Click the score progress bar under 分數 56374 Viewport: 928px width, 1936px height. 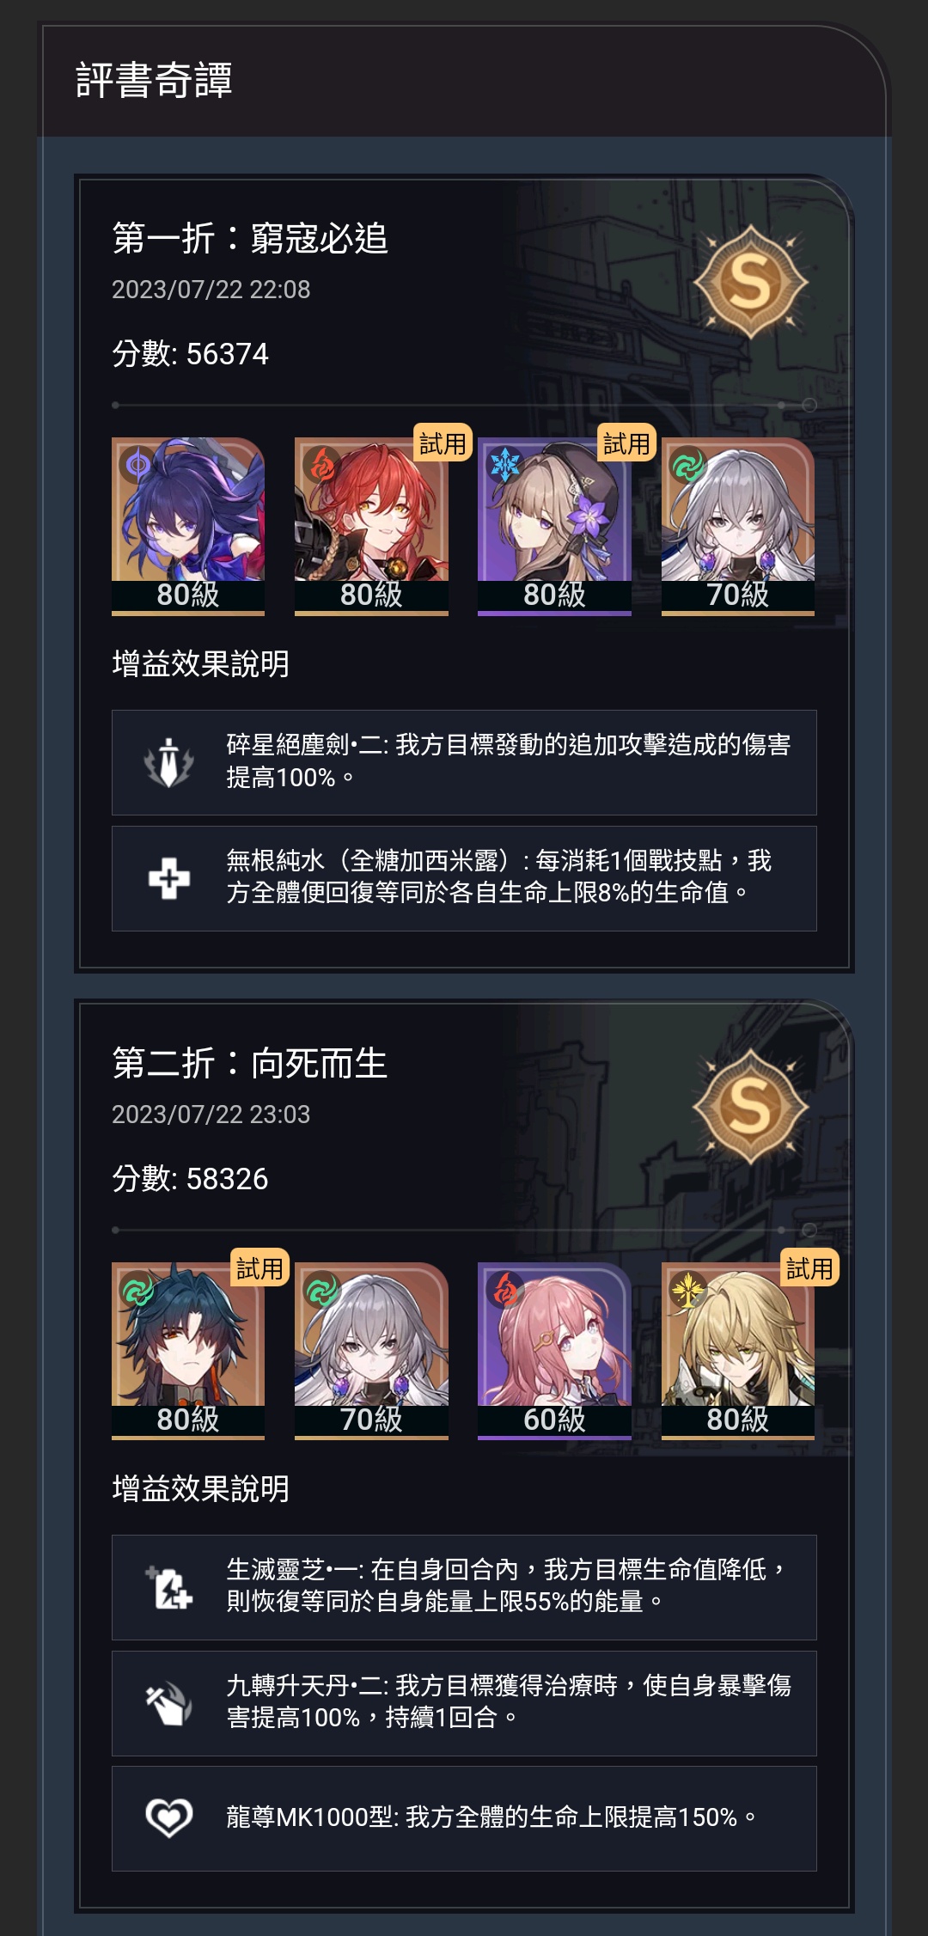(464, 405)
